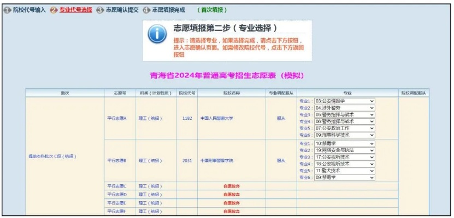The height and width of the screenshot is (218, 454).
Task: Select the 专业代号选择 step label
Action: coord(75,10)
